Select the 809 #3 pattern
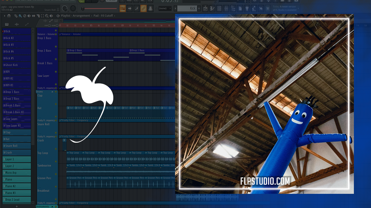Screen dimensions: 371x208 point(17,85)
